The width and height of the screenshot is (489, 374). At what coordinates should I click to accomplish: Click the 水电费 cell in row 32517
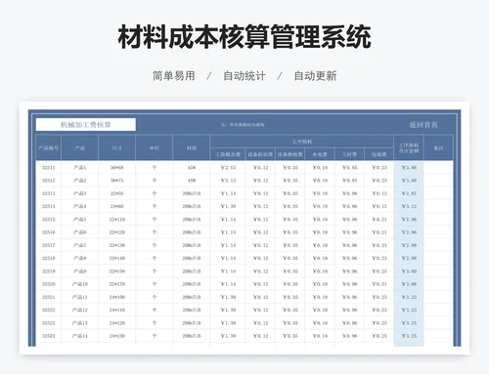click(320, 245)
